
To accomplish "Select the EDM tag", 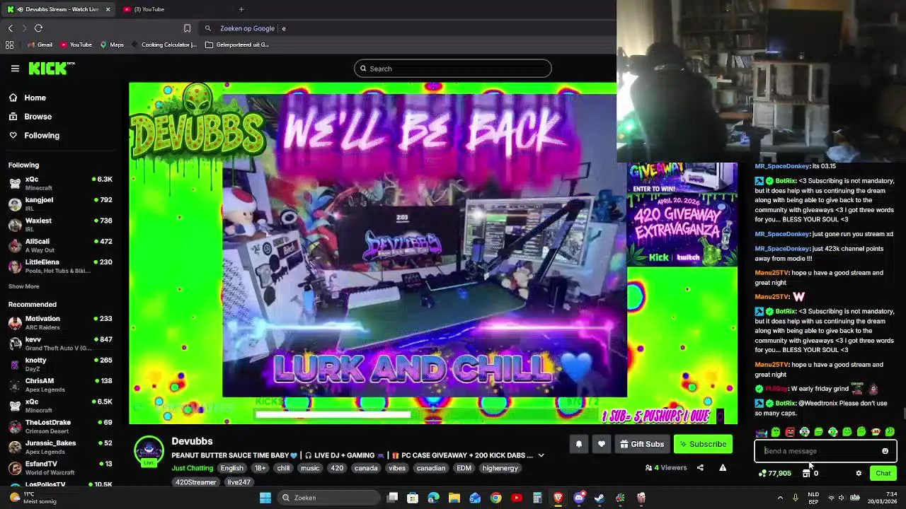I will pos(464,468).
